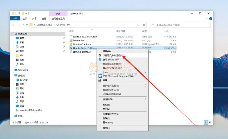Image resolution: width=228 pixels, height=139 pixels.
Task: Select OneDrive in the navigation pane
Action: 23,70
